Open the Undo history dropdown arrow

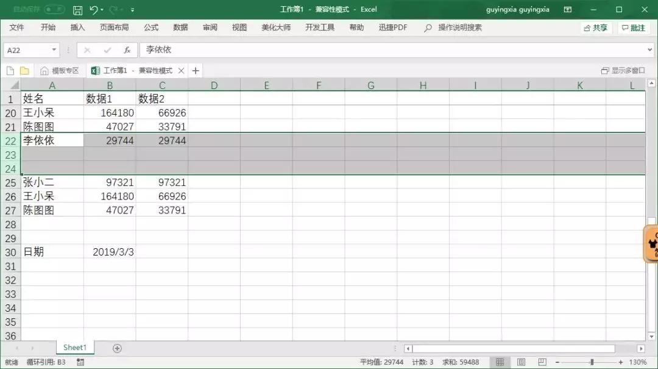[x=101, y=10]
